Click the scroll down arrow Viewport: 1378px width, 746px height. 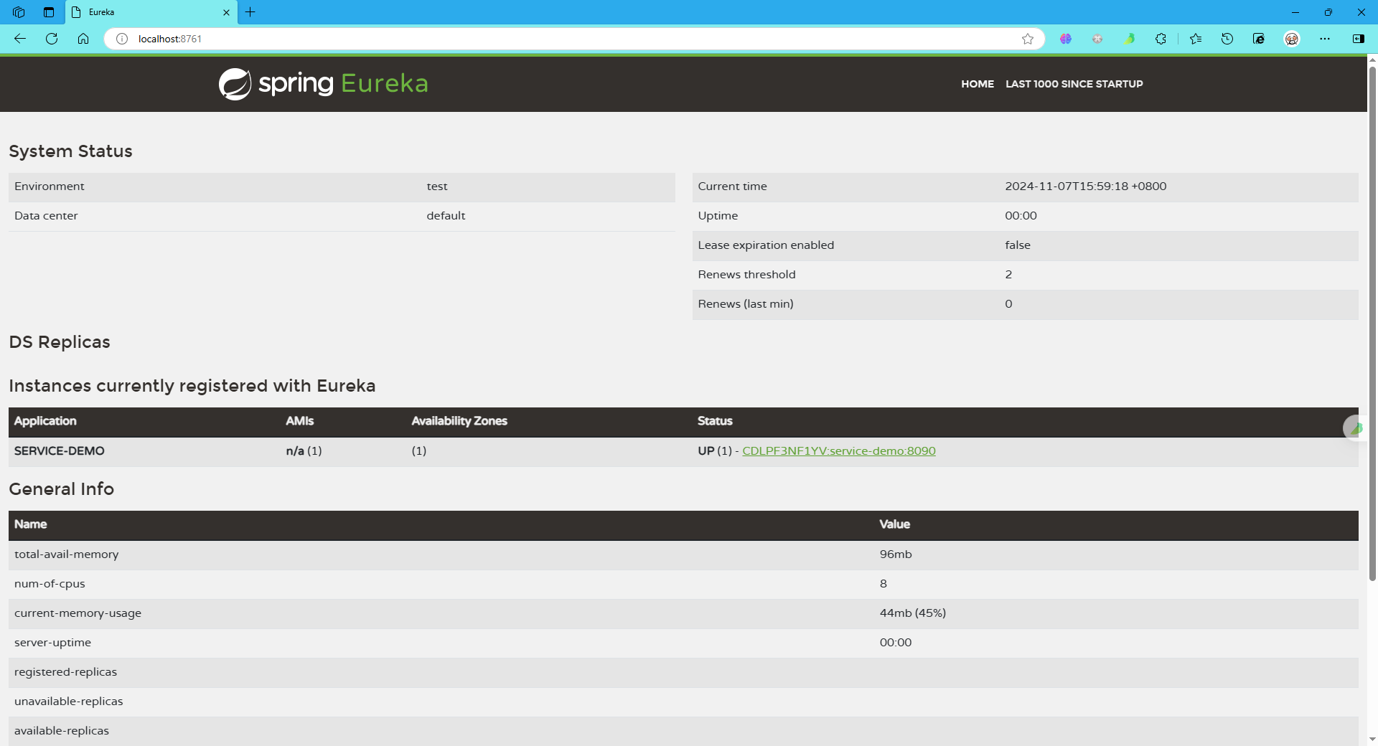pos(1372,739)
